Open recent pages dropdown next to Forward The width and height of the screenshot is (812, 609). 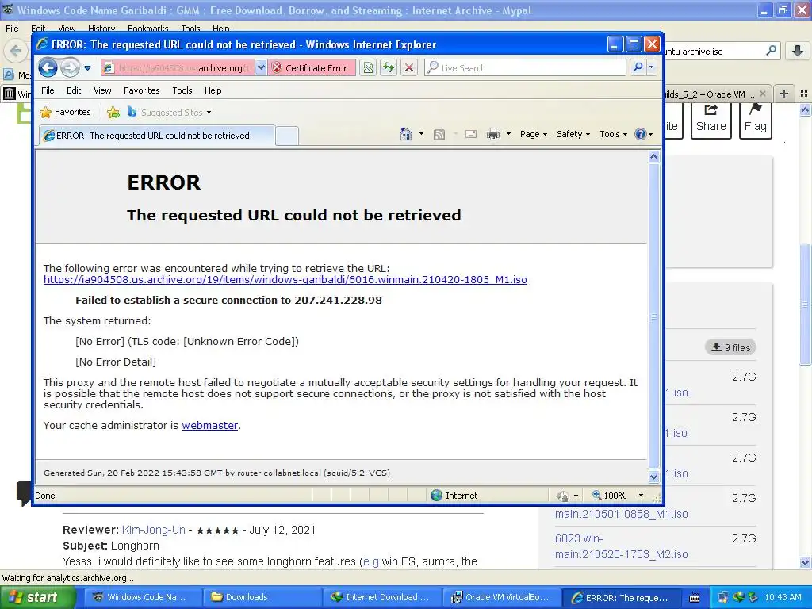click(x=87, y=68)
